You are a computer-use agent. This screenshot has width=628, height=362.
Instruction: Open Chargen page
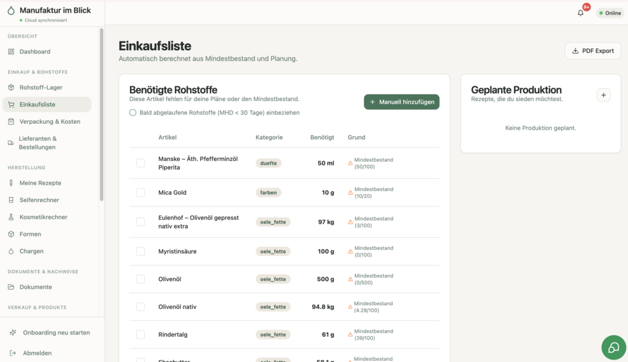47,251
